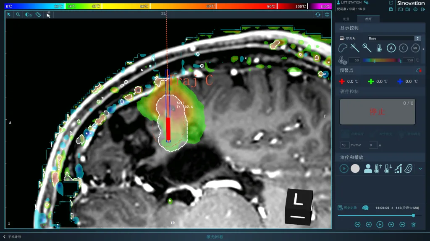This screenshot has width=430, height=241.
Task: Collapse the display control side arrow
Action: [x=423, y=49]
